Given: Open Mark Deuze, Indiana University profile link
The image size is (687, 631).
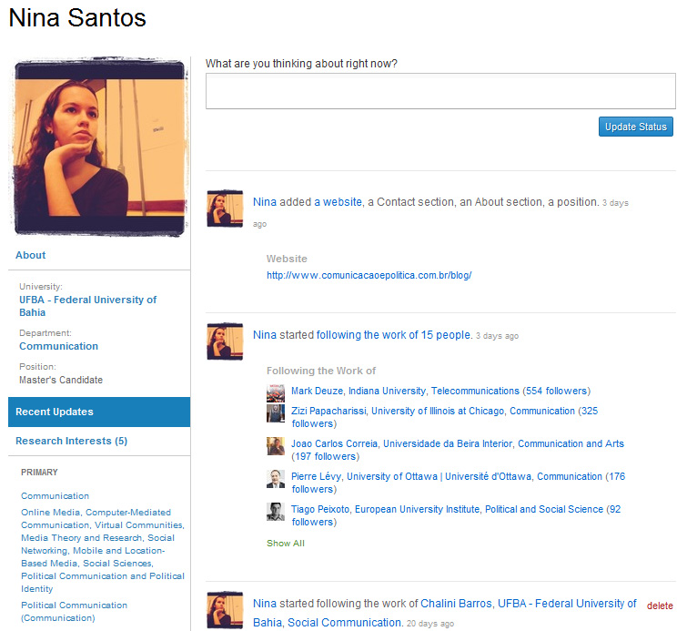Looking at the screenshot, I should (x=440, y=392).
